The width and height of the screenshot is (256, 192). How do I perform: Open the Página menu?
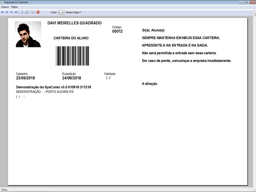click(x=14, y=7)
